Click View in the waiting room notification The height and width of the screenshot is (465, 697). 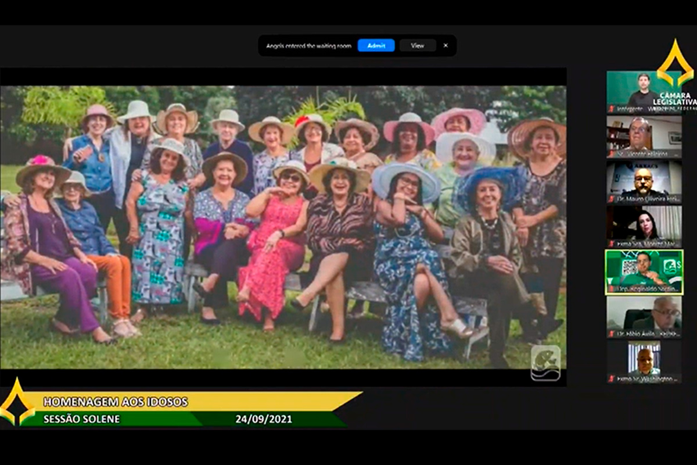click(417, 45)
